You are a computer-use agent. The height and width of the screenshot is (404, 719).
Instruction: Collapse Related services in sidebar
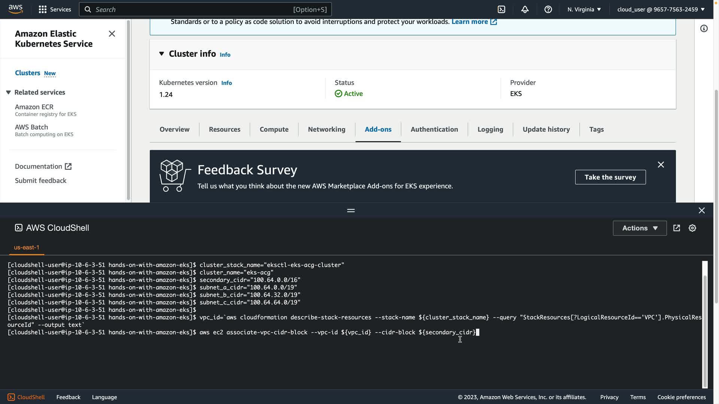coord(8,92)
